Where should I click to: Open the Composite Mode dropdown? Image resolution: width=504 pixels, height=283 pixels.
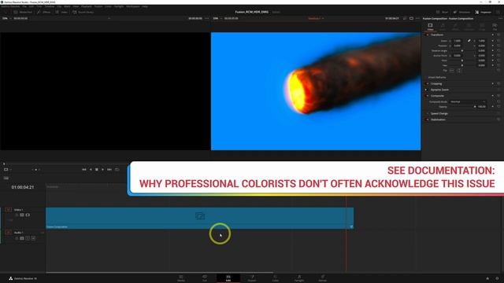click(467, 101)
